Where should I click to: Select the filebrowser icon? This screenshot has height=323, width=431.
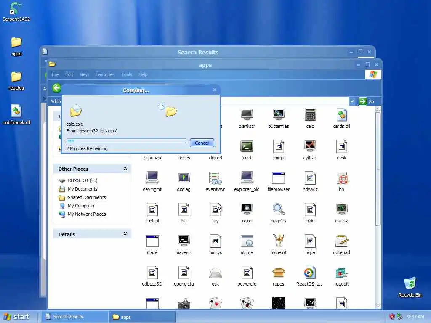pos(279,178)
